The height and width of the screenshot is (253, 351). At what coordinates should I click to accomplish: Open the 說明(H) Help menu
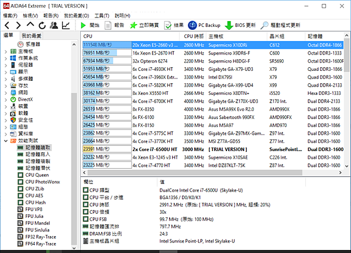click(x=122, y=16)
